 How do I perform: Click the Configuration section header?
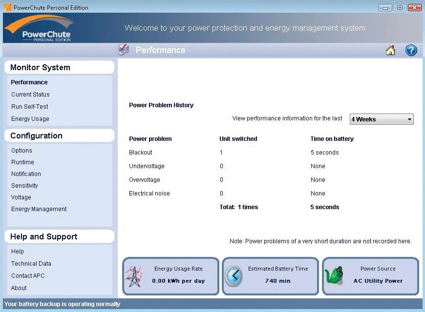point(60,136)
